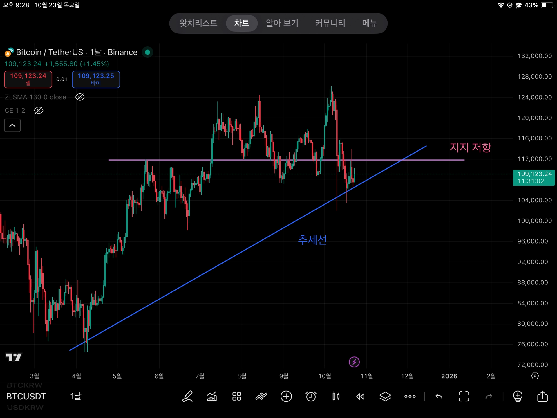Show the hidden ZLSMA indicator
Viewport: 557px width, 418px height.
point(80,97)
